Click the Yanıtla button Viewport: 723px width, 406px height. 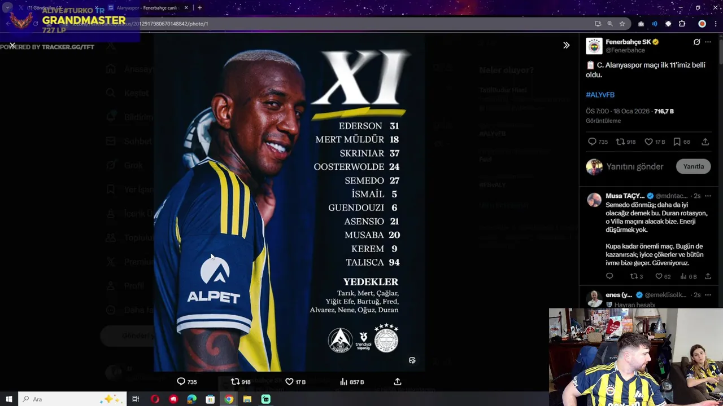coord(693,166)
